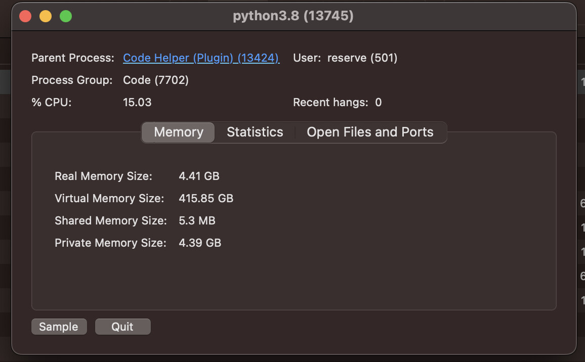This screenshot has height=362, width=585.
Task: Zoom the window with green button
Action: pos(66,16)
